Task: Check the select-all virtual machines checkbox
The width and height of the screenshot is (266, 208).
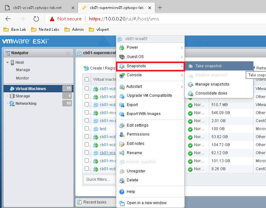Action: point(87,79)
